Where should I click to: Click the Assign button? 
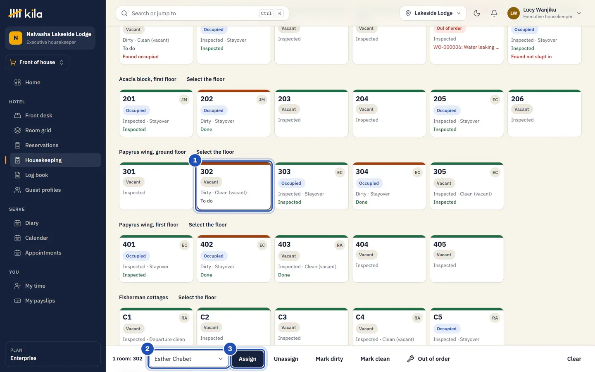point(248,359)
